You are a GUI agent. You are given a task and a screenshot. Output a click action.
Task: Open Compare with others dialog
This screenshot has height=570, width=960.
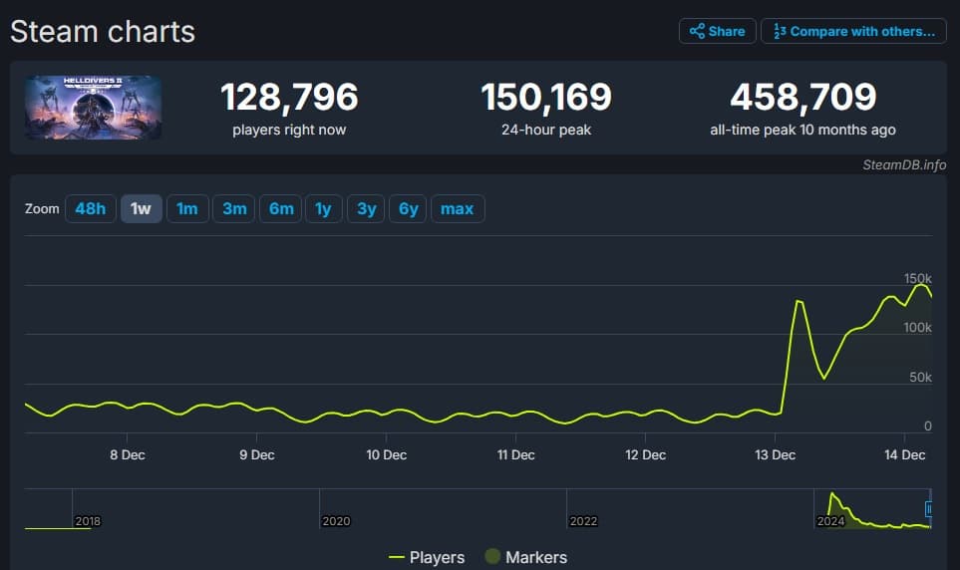coord(853,31)
